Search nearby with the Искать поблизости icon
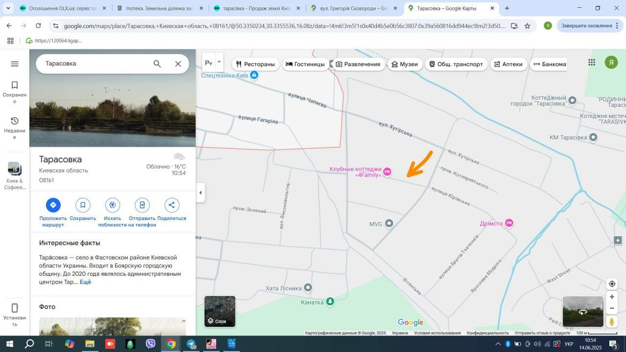 coord(112,205)
